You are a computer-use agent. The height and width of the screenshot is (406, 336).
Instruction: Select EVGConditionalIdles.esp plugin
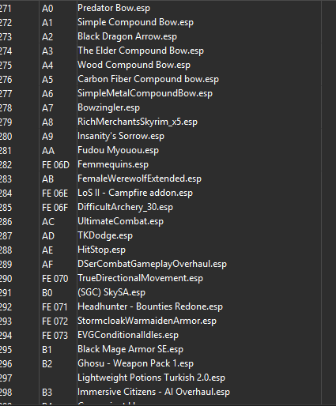tap(128, 335)
